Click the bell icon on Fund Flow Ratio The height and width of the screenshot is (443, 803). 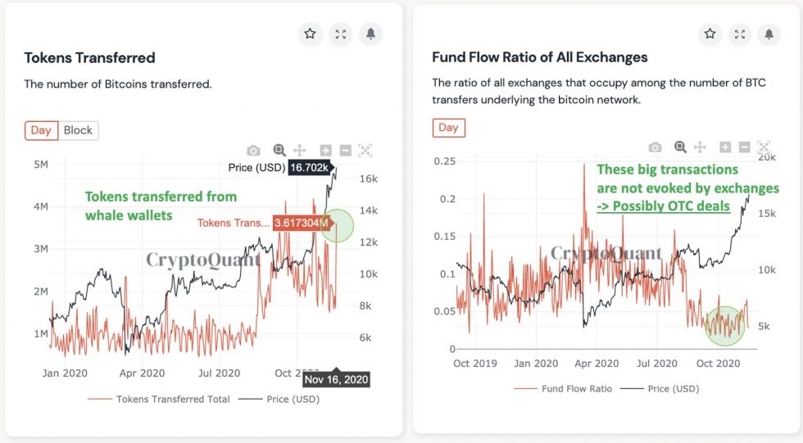click(769, 34)
